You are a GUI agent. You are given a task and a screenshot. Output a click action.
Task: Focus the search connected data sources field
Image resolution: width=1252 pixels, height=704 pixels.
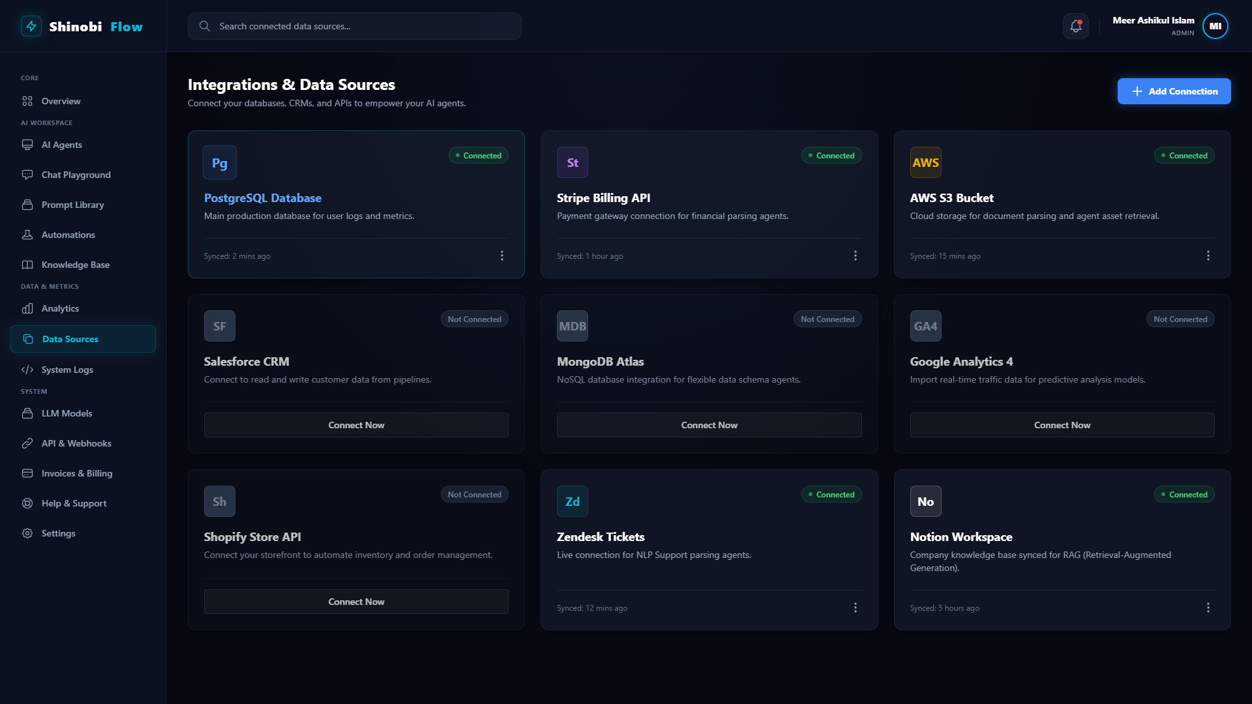click(x=355, y=26)
